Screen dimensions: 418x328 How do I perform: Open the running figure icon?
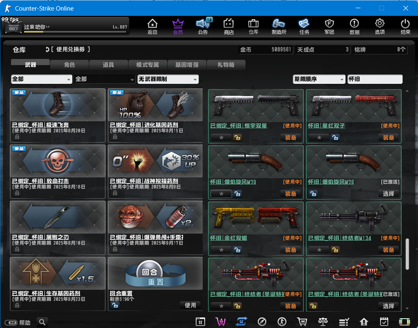pyautogui.click(x=282, y=321)
